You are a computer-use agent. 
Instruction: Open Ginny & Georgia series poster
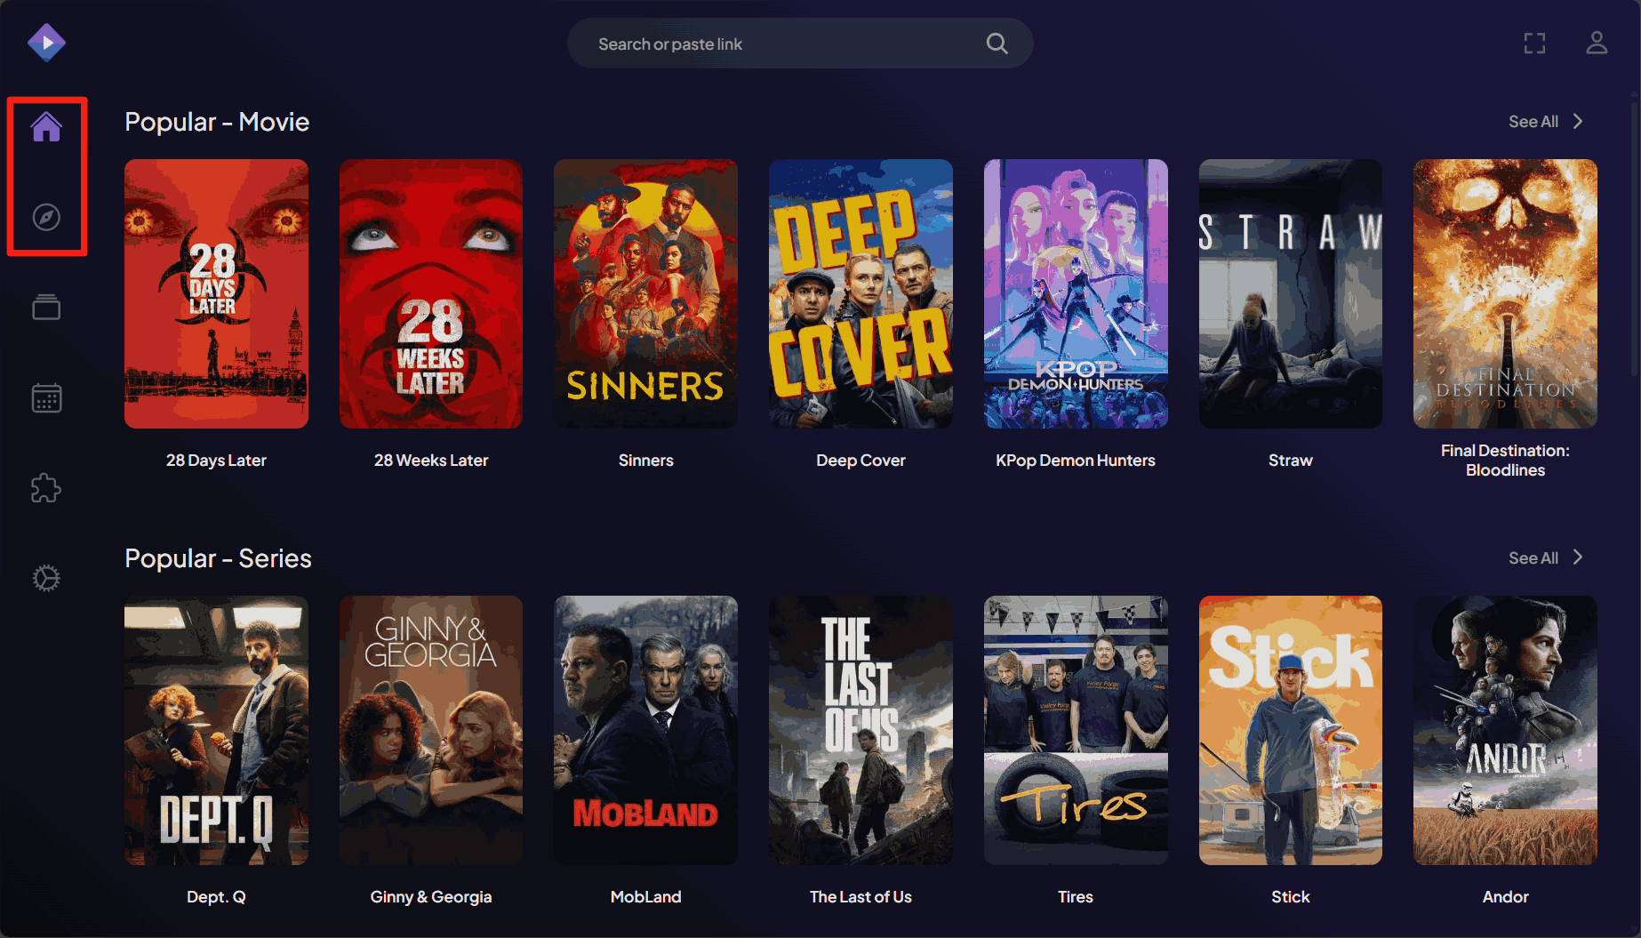(431, 730)
